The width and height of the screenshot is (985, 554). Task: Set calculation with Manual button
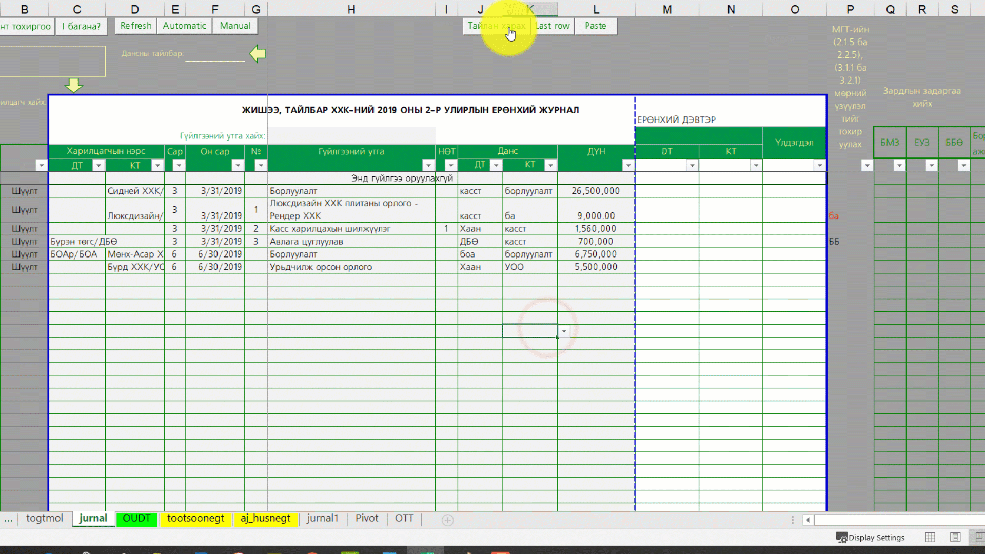[x=235, y=26]
